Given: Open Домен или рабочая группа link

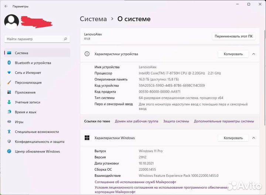Looking at the screenshot, I should point(136,121).
